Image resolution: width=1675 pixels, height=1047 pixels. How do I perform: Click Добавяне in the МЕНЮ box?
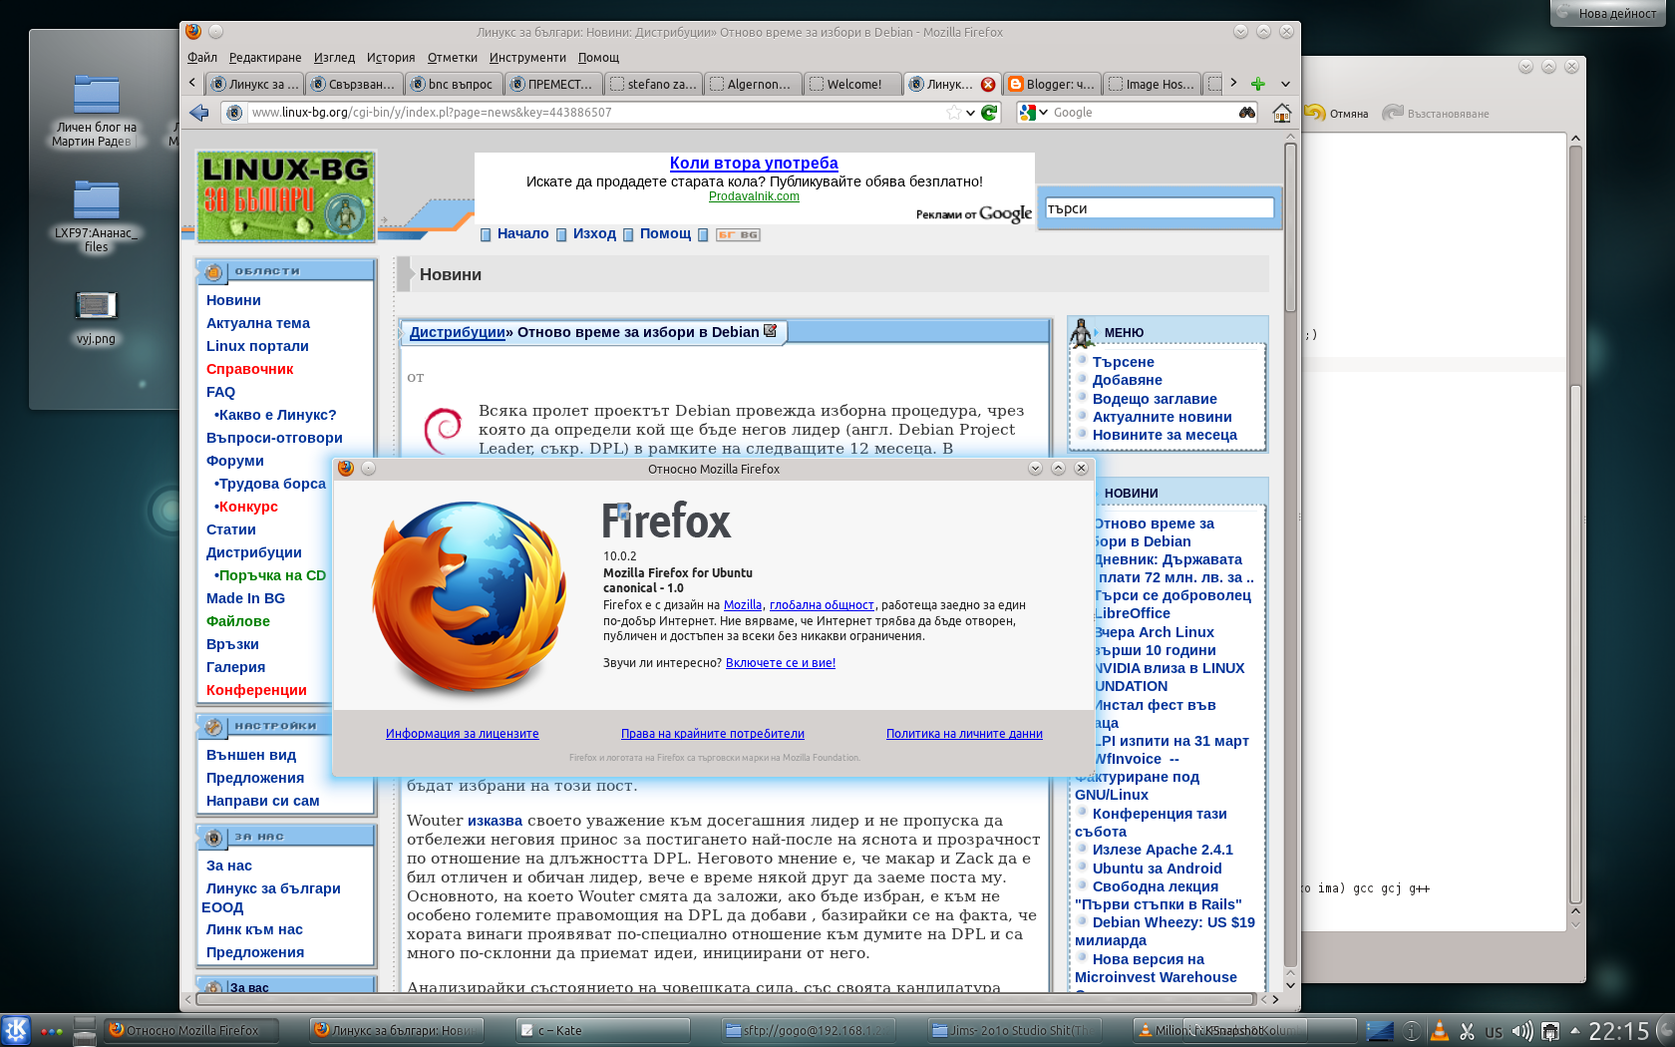click(1128, 380)
